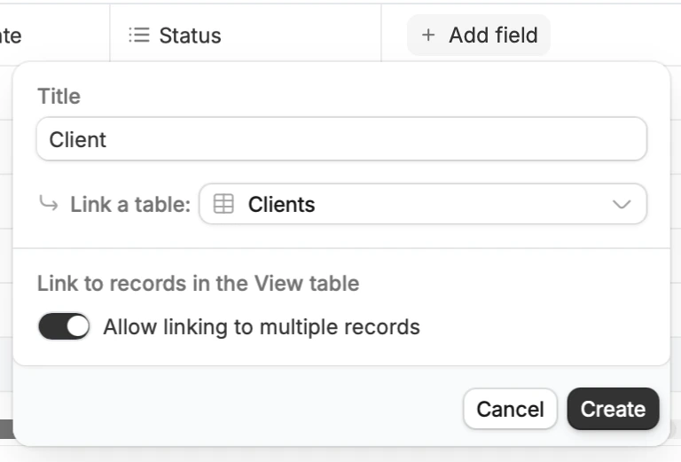Select the partially visible column header left of Status
681x462 pixels.
(54, 35)
